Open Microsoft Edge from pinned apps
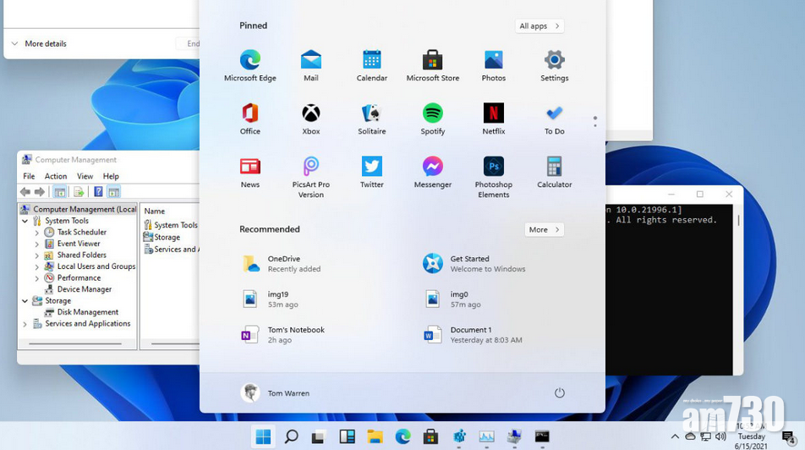805x450 pixels. tap(250, 66)
